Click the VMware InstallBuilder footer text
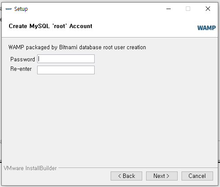Image resolution: width=220 pixels, height=187 pixels. (30, 168)
